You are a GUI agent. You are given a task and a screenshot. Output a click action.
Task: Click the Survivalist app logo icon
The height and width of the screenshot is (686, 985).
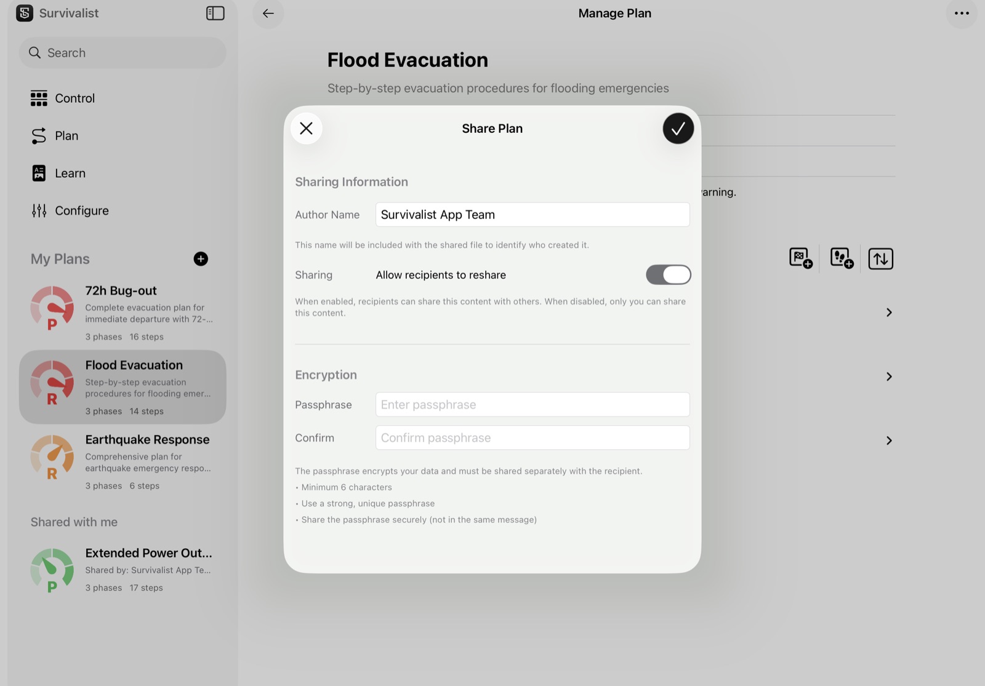coord(25,13)
